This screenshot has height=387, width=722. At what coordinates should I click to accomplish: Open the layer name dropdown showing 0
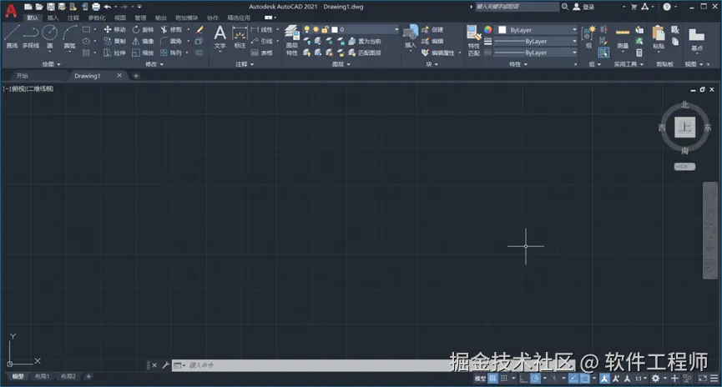(x=365, y=29)
